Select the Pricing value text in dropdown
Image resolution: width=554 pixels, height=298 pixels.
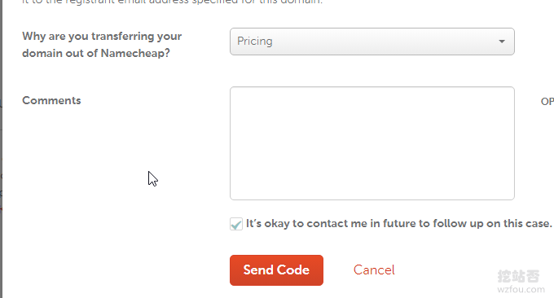pyautogui.click(x=255, y=42)
